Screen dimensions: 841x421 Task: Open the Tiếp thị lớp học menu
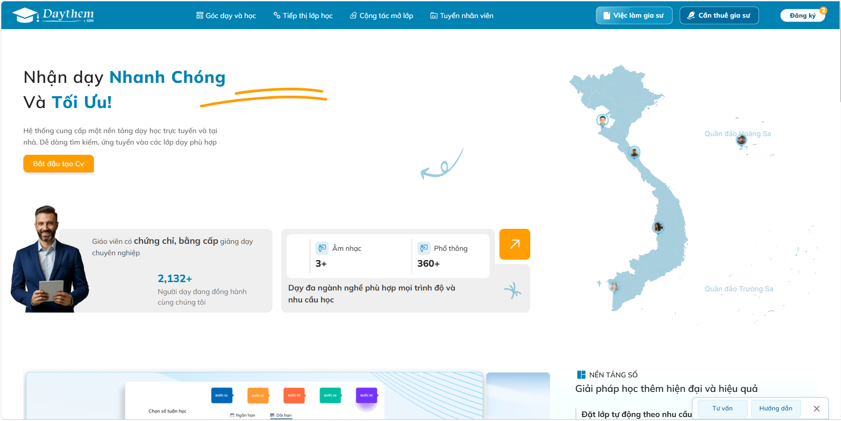pos(303,16)
